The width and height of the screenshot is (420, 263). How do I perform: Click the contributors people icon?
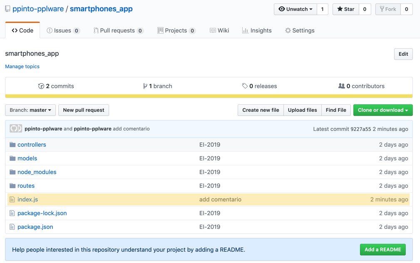click(x=341, y=86)
